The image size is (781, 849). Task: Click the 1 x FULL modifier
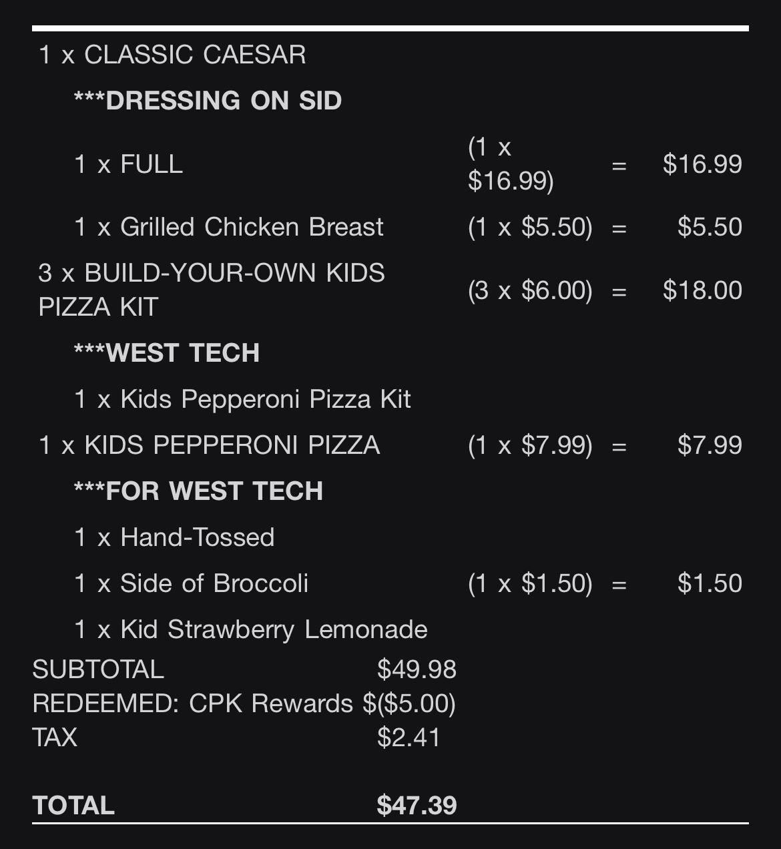[x=128, y=164]
